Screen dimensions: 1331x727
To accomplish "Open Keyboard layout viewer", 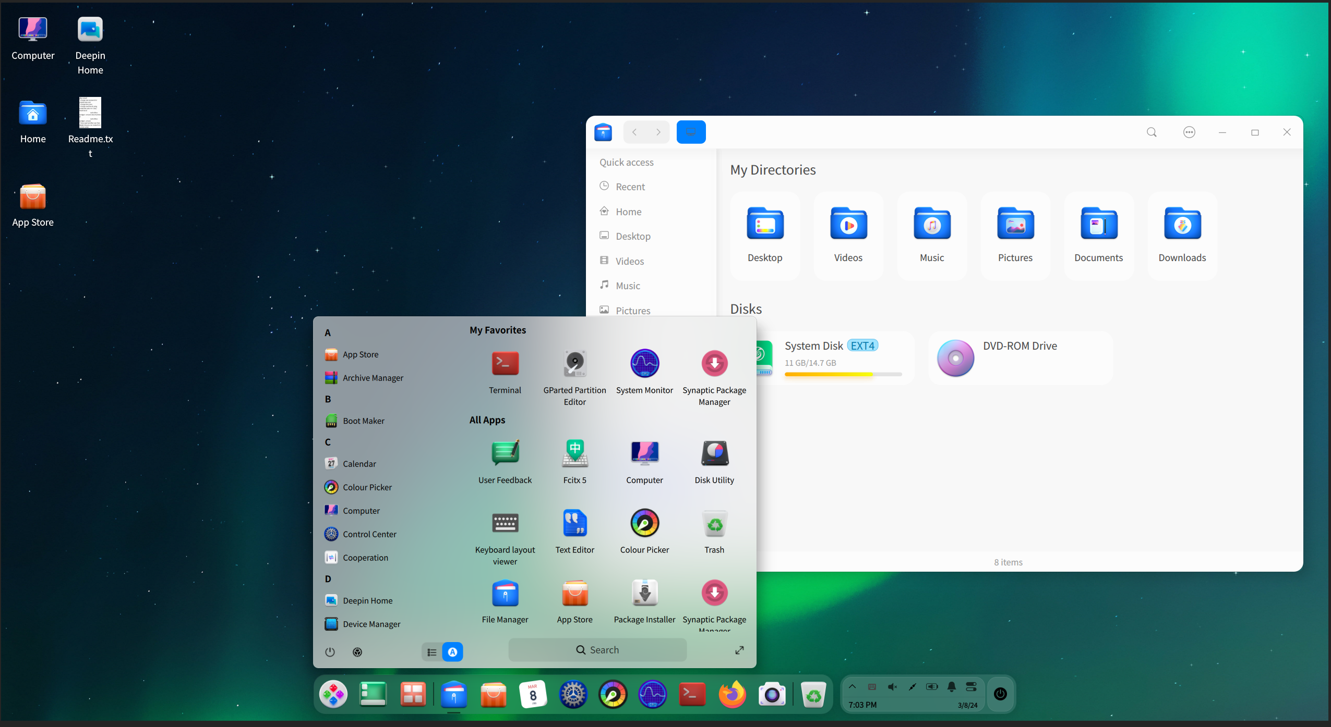I will click(505, 523).
